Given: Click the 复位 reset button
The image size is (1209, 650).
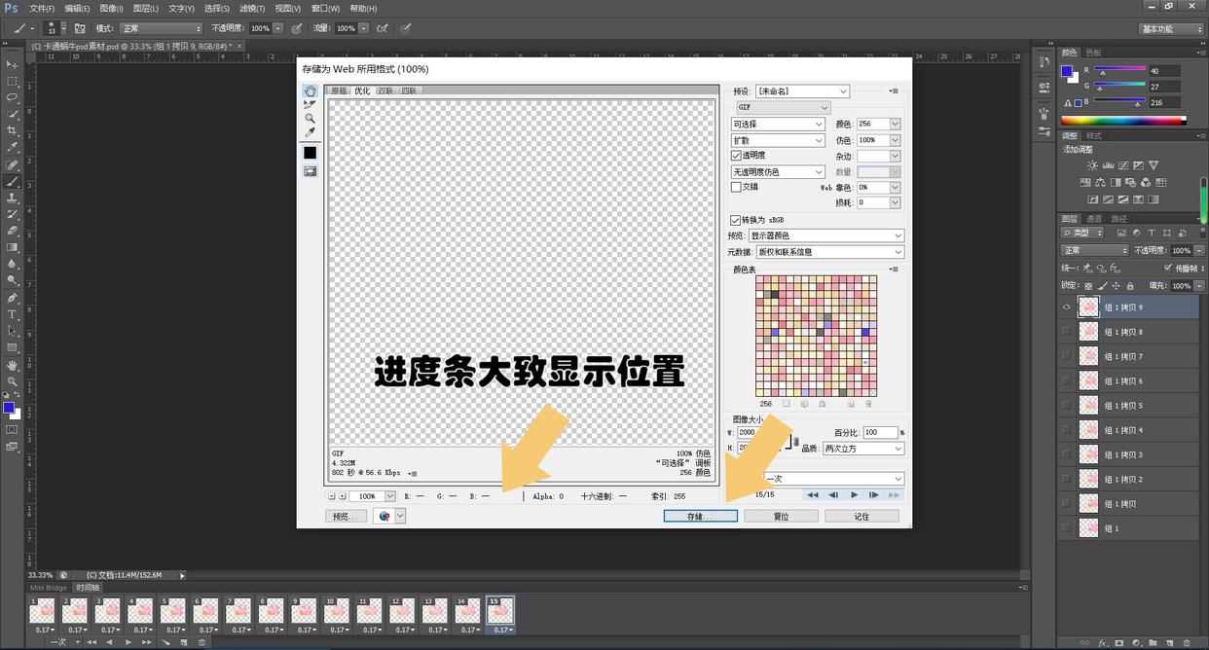Looking at the screenshot, I should 781,517.
